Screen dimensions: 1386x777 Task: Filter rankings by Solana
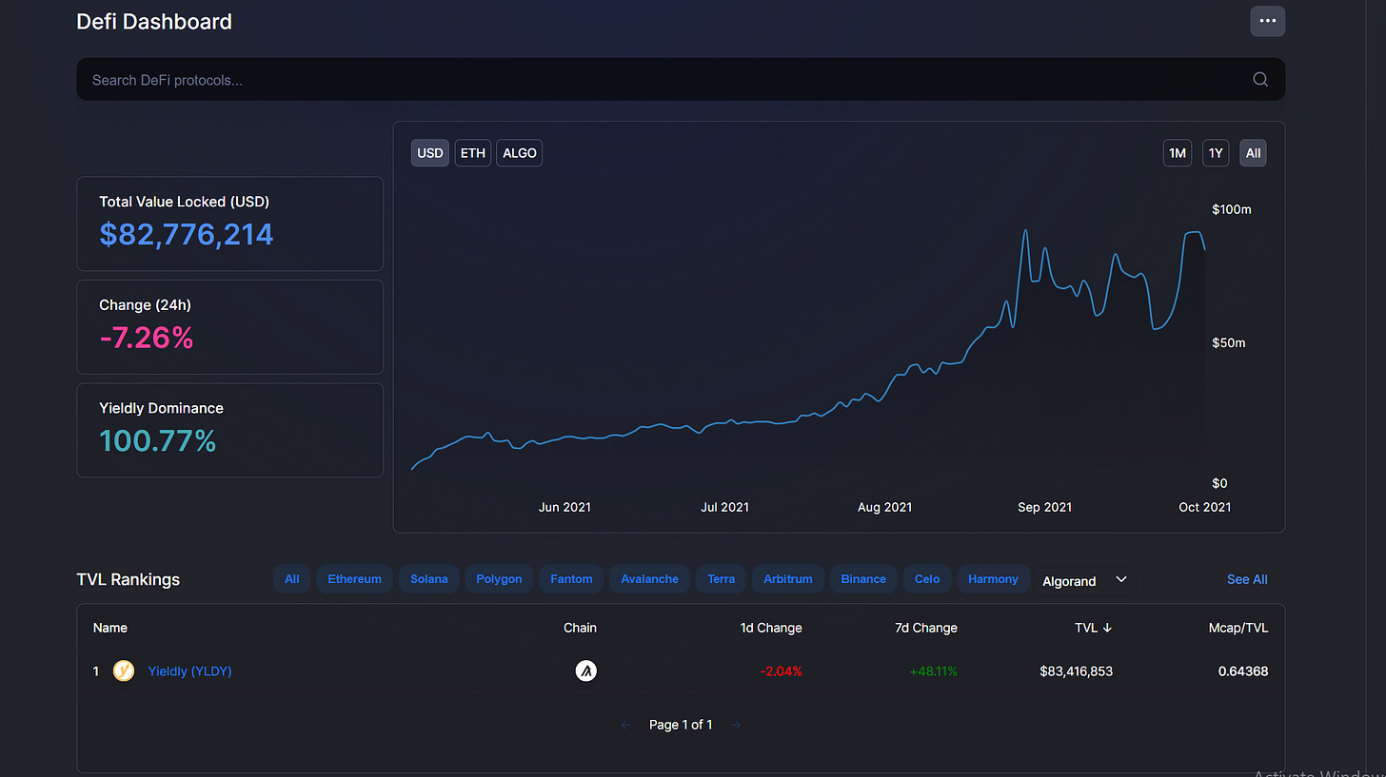click(429, 579)
